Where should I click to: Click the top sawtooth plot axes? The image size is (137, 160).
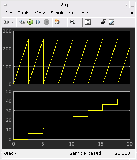[x=72, y=58]
